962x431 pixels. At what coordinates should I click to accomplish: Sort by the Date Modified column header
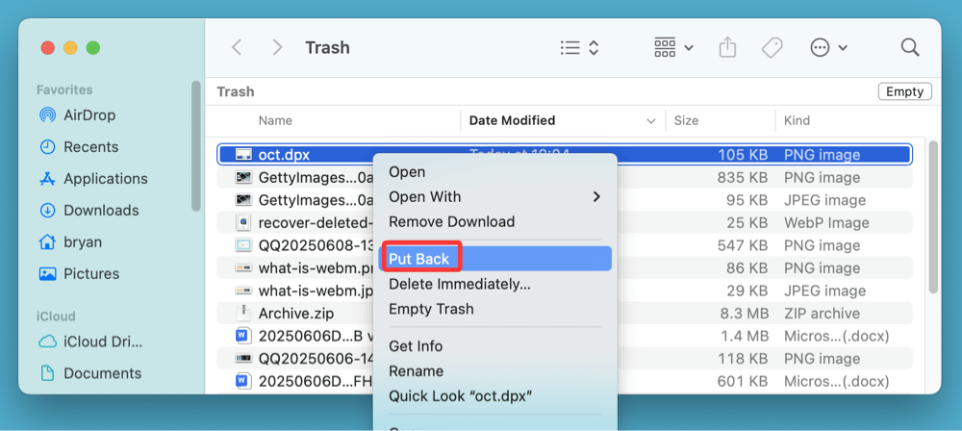pyautogui.click(x=513, y=121)
